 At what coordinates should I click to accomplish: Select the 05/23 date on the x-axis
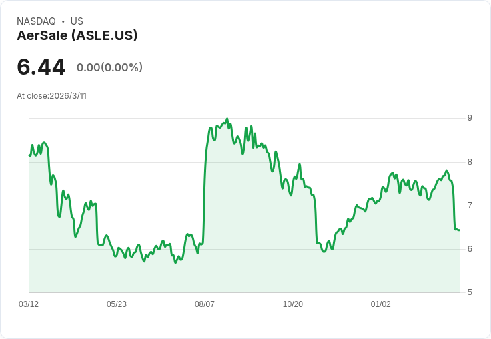(117, 304)
